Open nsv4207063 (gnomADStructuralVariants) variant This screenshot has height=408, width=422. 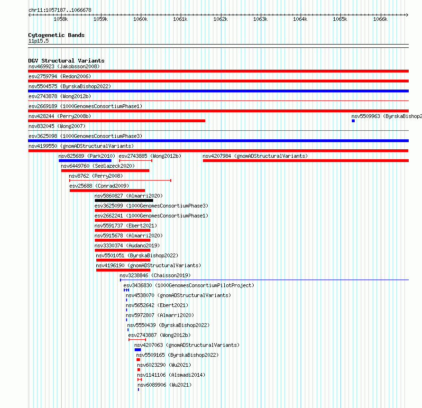pyautogui.click(x=187, y=345)
